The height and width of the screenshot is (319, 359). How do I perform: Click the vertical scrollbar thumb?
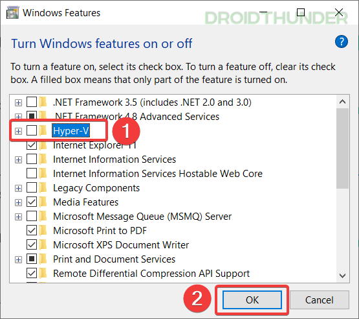[343, 148]
